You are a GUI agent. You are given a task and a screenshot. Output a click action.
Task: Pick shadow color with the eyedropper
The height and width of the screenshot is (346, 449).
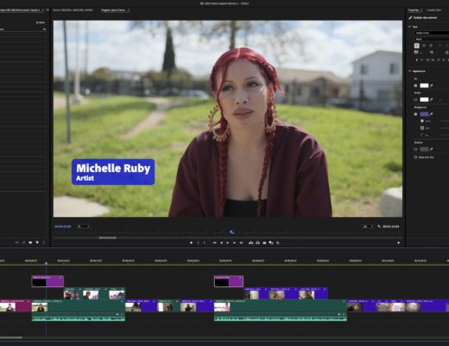[x=431, y=149]
